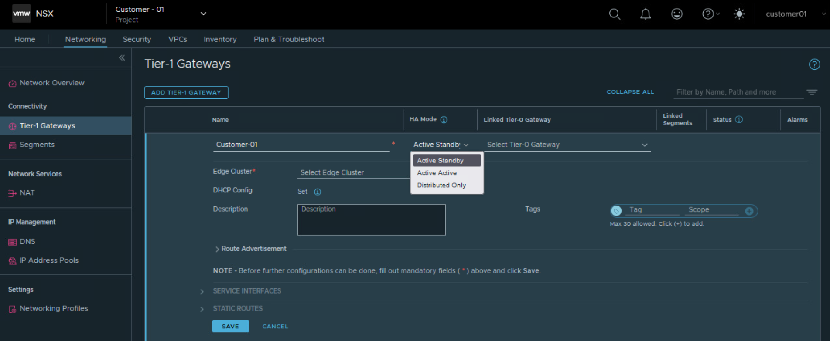Choose Distributed Only from HA list

pos(441,185)
